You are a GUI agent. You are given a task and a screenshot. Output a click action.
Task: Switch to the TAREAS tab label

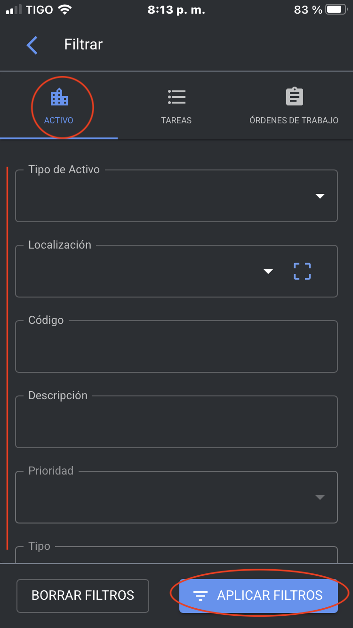(176, 121)
